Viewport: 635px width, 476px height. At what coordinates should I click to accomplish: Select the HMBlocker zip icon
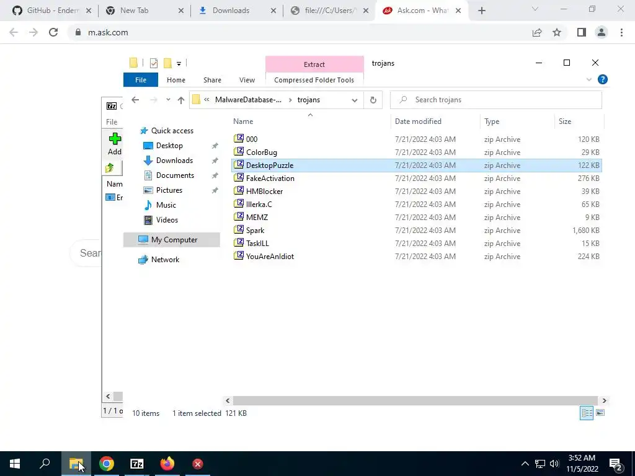click(239, 191)
